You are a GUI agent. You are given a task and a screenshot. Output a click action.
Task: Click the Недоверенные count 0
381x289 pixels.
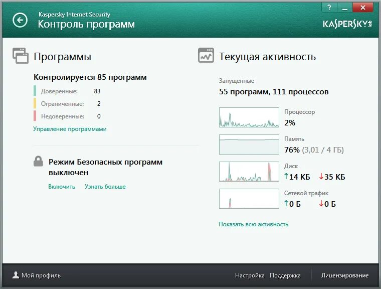(99, 116)
